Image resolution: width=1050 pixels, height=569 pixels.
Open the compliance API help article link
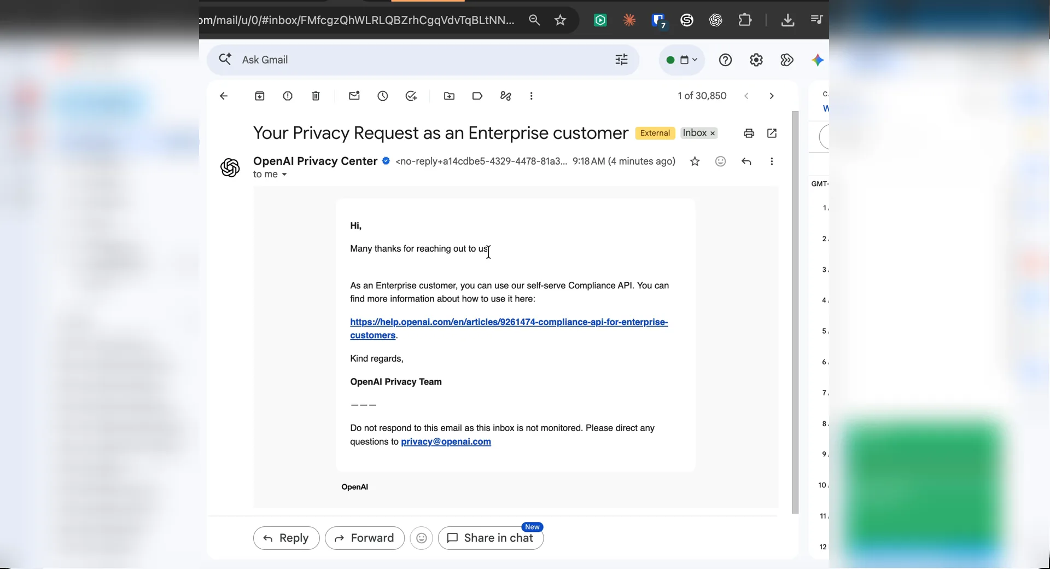(509, 329)
